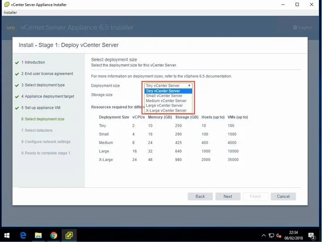Click the network tray icon
Screen dimensions: 322x242
coord(271,235)
